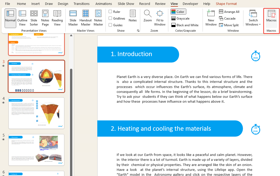Activate Reading View
This screenshot has width=280, height=176.
pos(57,17)
